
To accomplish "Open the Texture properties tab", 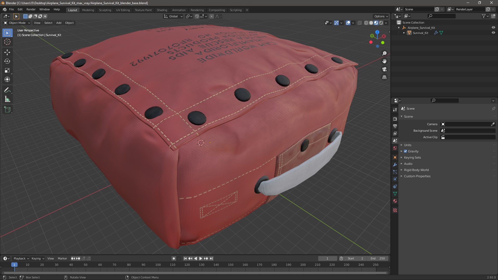I will pos(395,210).
